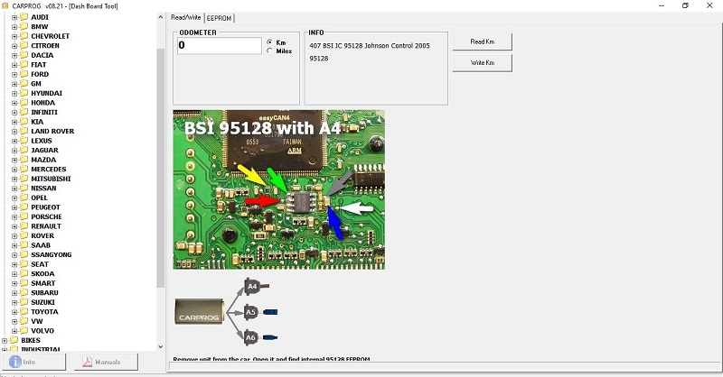
Task: Open the Info button
Action: 33,362
